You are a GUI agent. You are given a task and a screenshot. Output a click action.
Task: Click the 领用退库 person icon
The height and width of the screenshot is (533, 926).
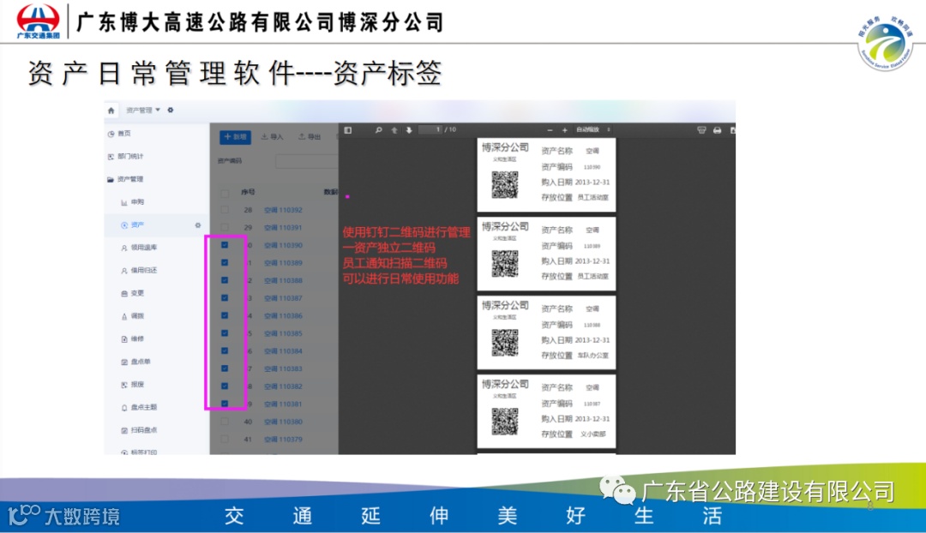(x=124, y=248)
